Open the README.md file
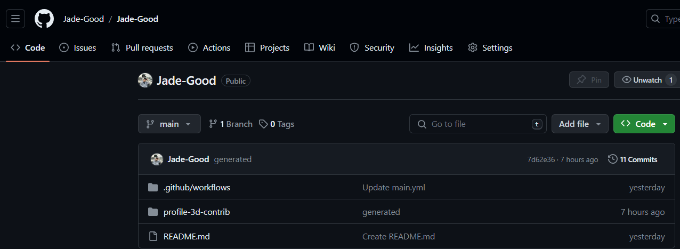This screenshot has width=680, height=249. click(187, 236)
